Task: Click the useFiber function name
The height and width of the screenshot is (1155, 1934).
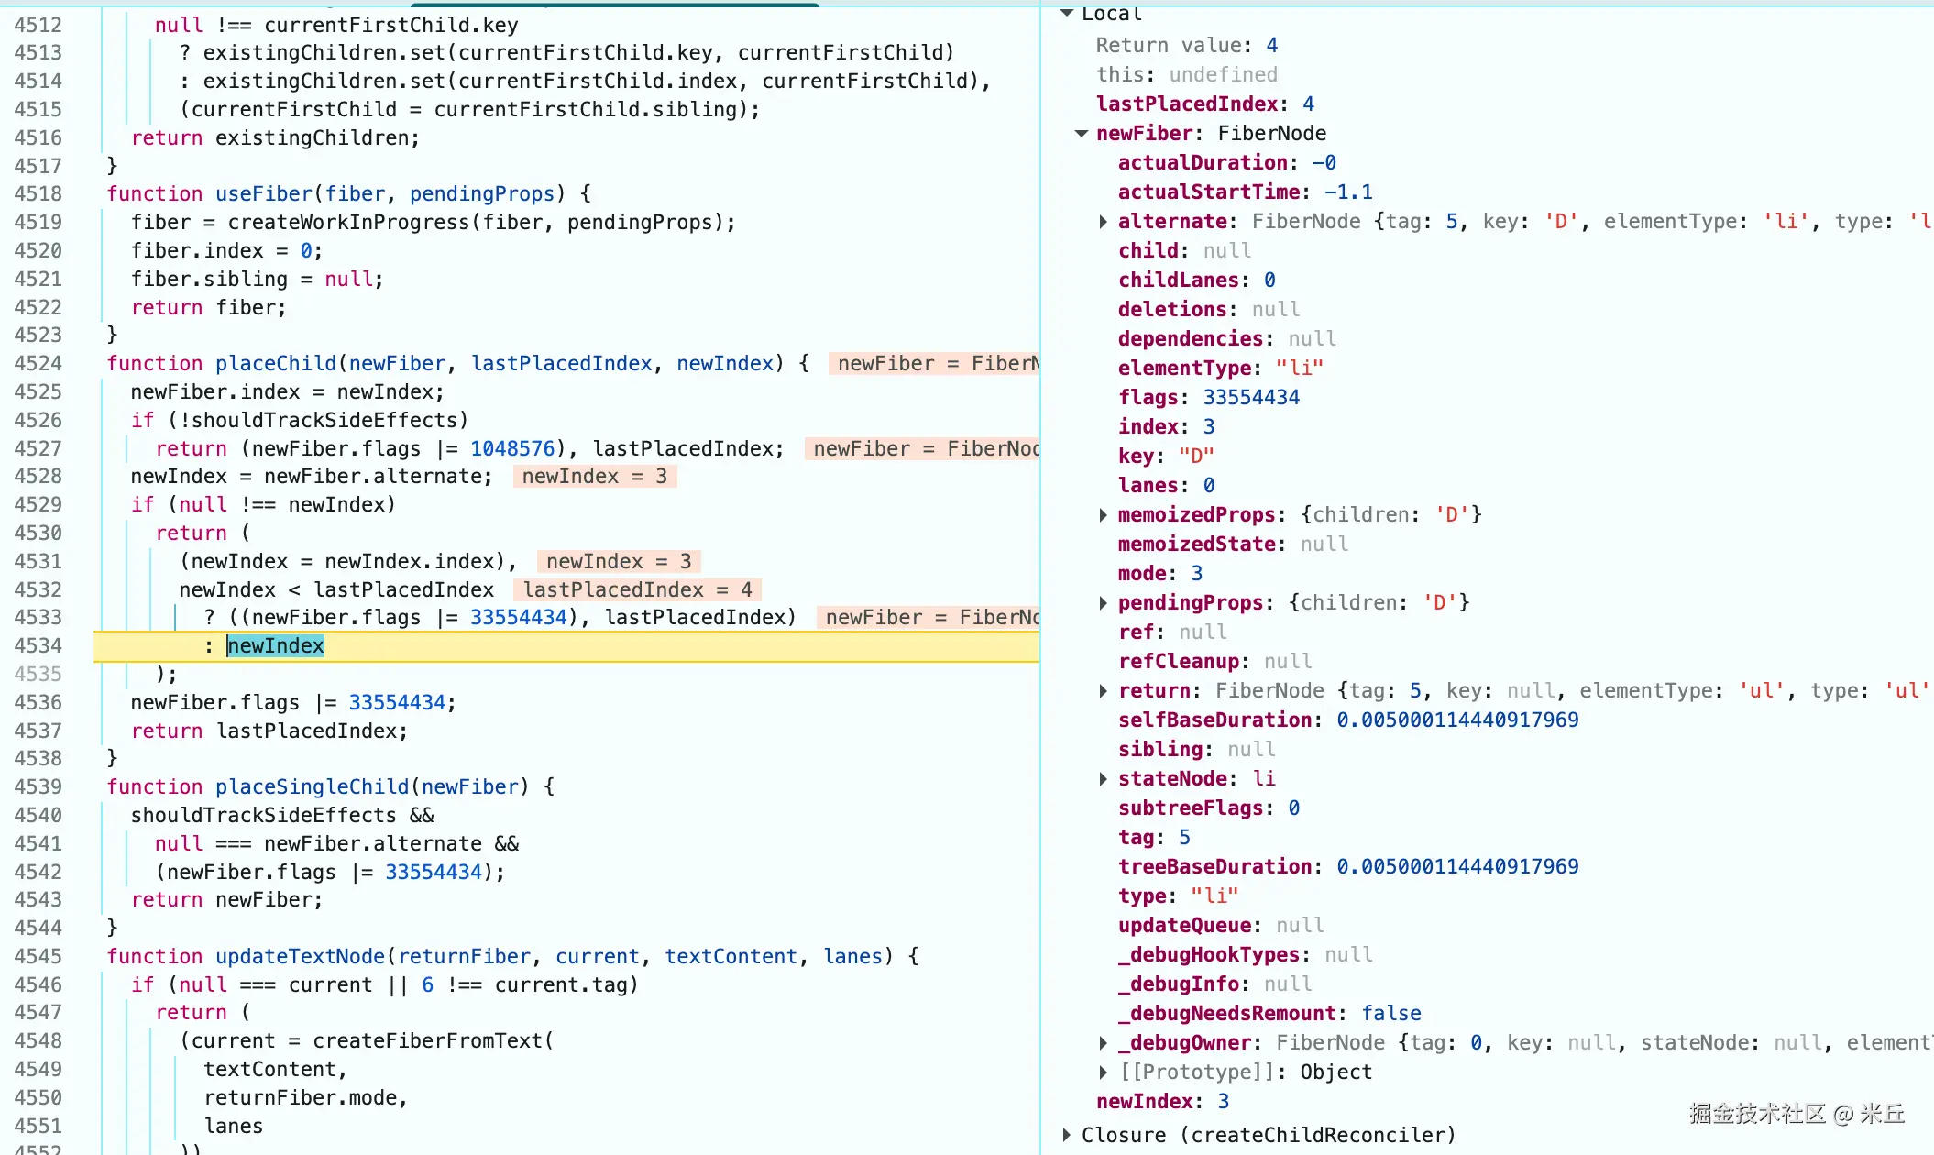Action: click(264, 194)
